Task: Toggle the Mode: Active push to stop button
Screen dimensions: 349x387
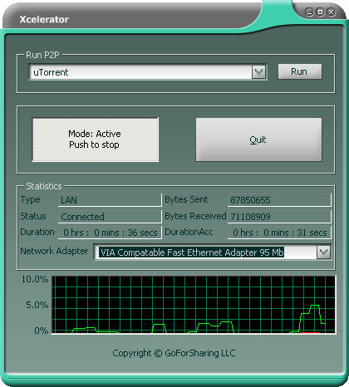Action: 95,140
